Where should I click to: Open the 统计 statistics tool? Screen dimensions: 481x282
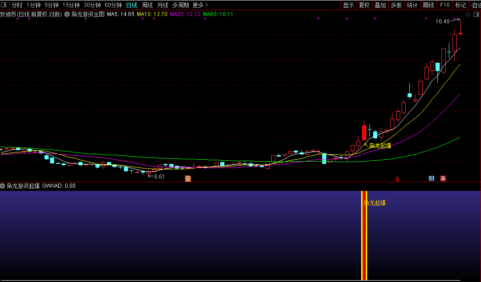pyautogui.click(x=412, y=5)
